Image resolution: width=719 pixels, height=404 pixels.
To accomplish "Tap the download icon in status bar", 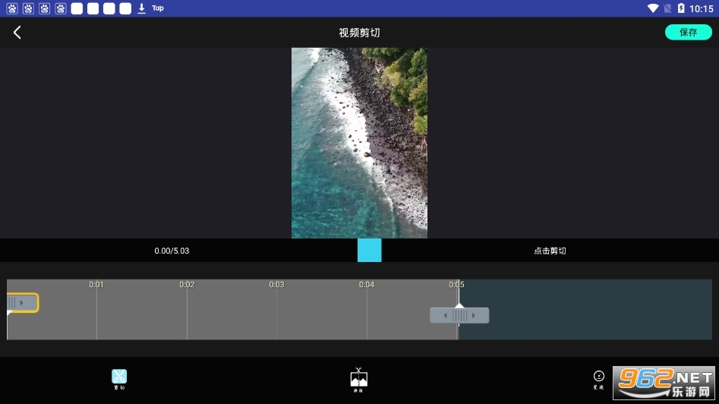I will (x=142, y=8).
